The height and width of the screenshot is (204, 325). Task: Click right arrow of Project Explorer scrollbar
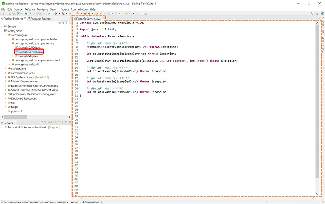point(69,117)
